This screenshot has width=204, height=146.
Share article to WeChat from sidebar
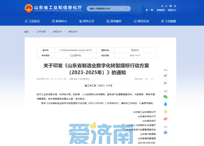click(x=166, y=97)
